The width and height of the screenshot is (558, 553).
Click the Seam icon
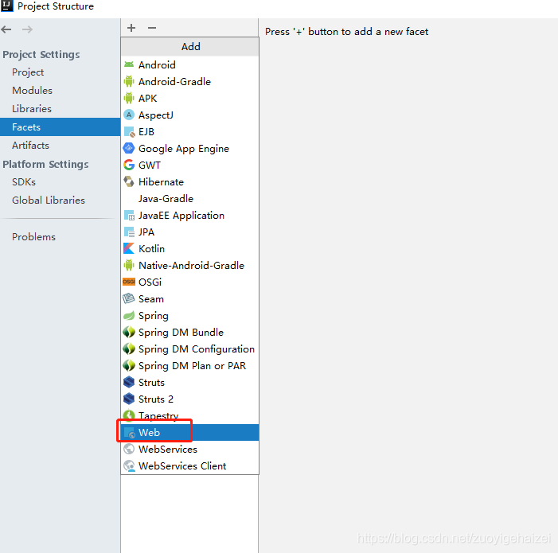tap(129, 298)
